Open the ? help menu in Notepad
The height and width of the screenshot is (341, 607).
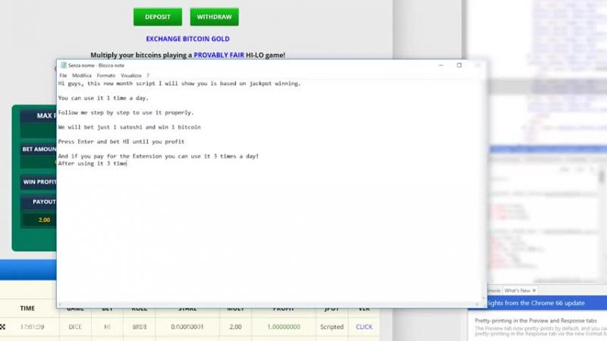pyautogui.click(x=148, y=76)
